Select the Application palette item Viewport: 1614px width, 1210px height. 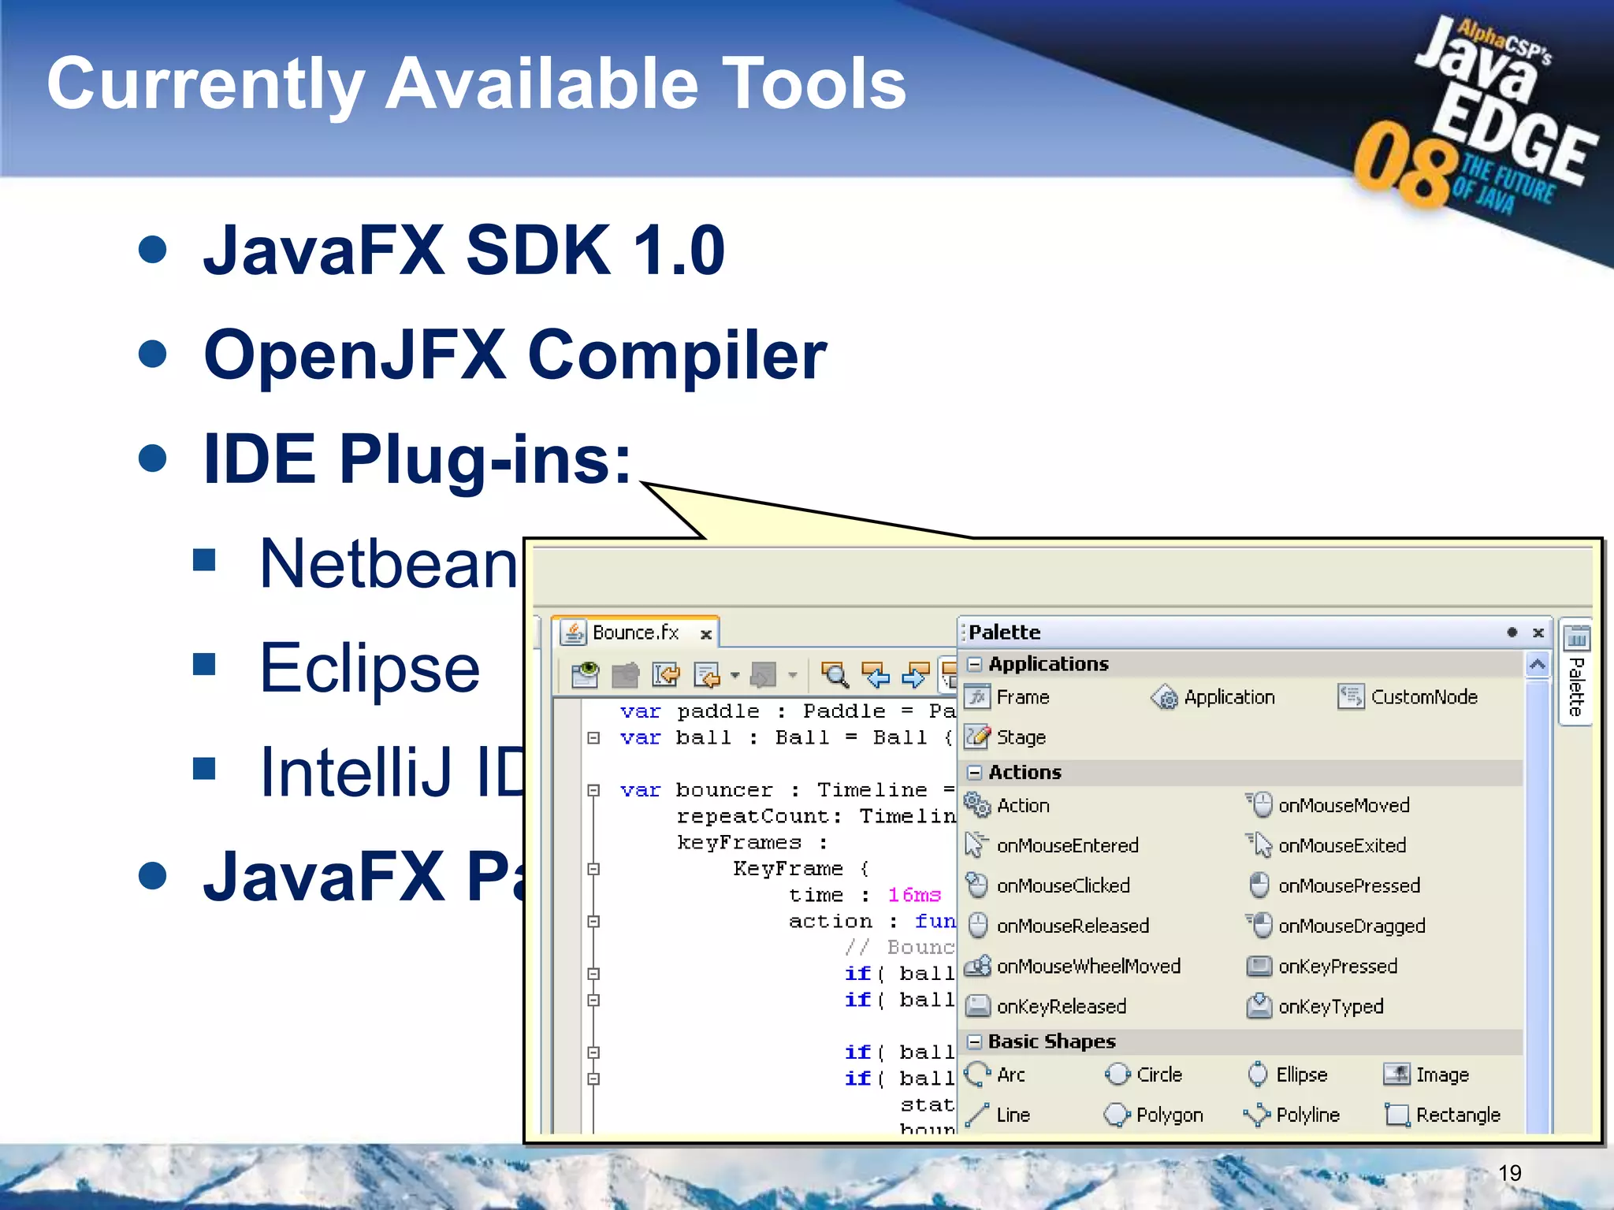[x=1213, y=697]
